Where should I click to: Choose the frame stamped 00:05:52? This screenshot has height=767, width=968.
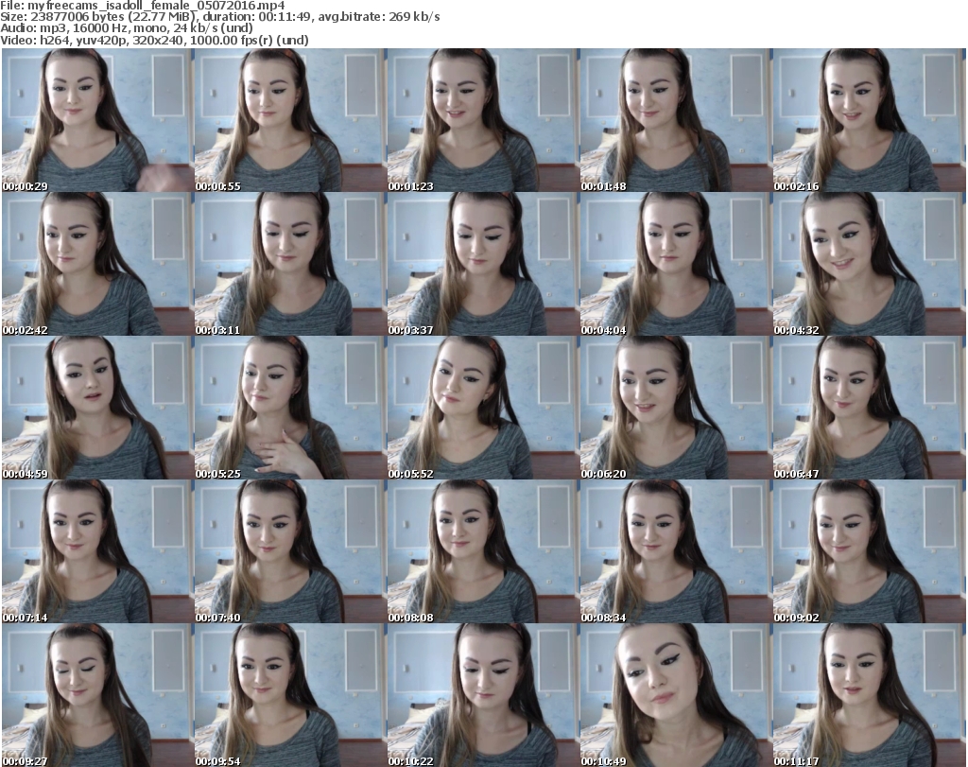click(483, 408)
